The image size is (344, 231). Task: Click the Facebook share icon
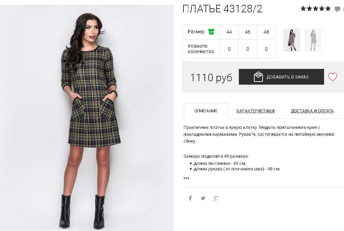coord(190,198)
